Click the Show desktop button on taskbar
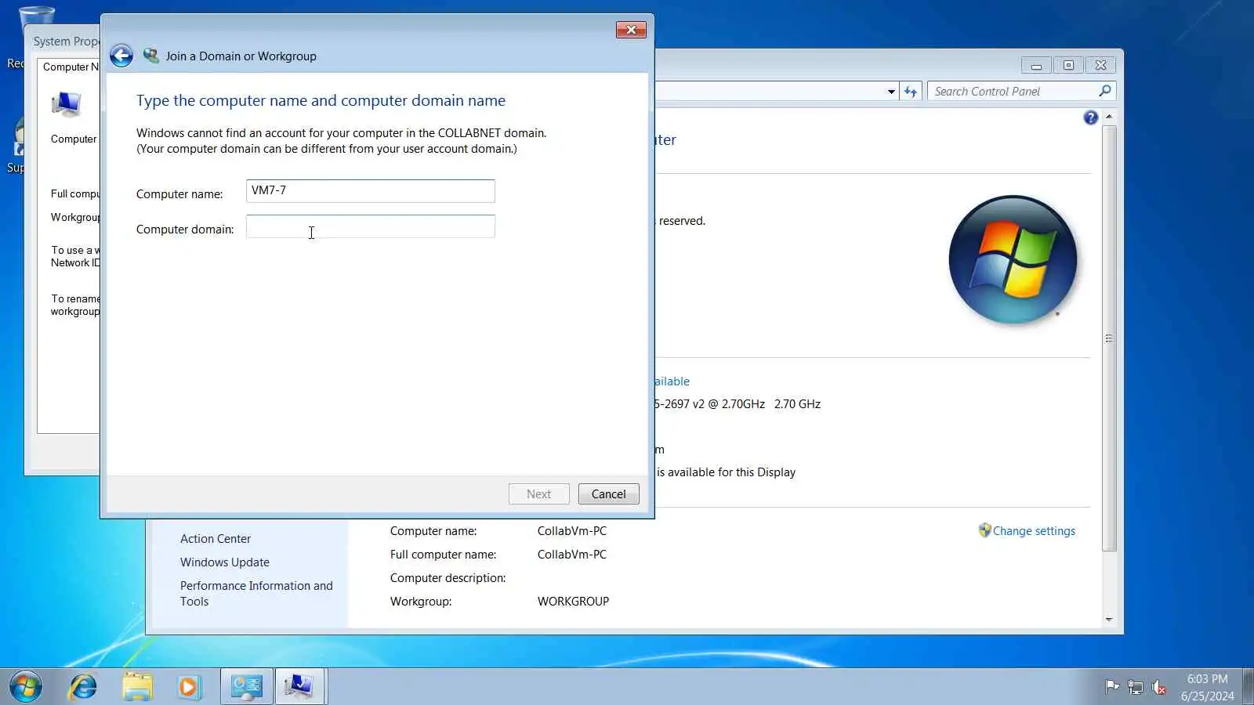The width and height of the screenshot is (1254, 705). (1248, 687)
